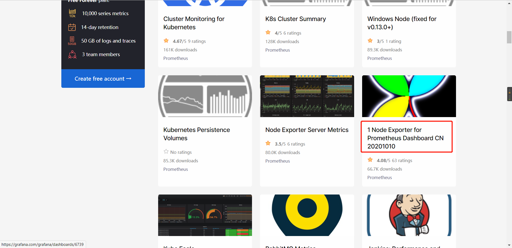Click the star icon beside 3.5/5 6 ratings
The width and height of the screenshot is (512, 248).
(268, 143)
